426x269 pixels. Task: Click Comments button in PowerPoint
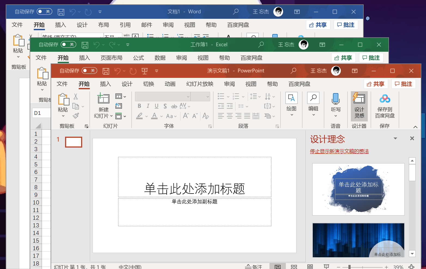403,84
